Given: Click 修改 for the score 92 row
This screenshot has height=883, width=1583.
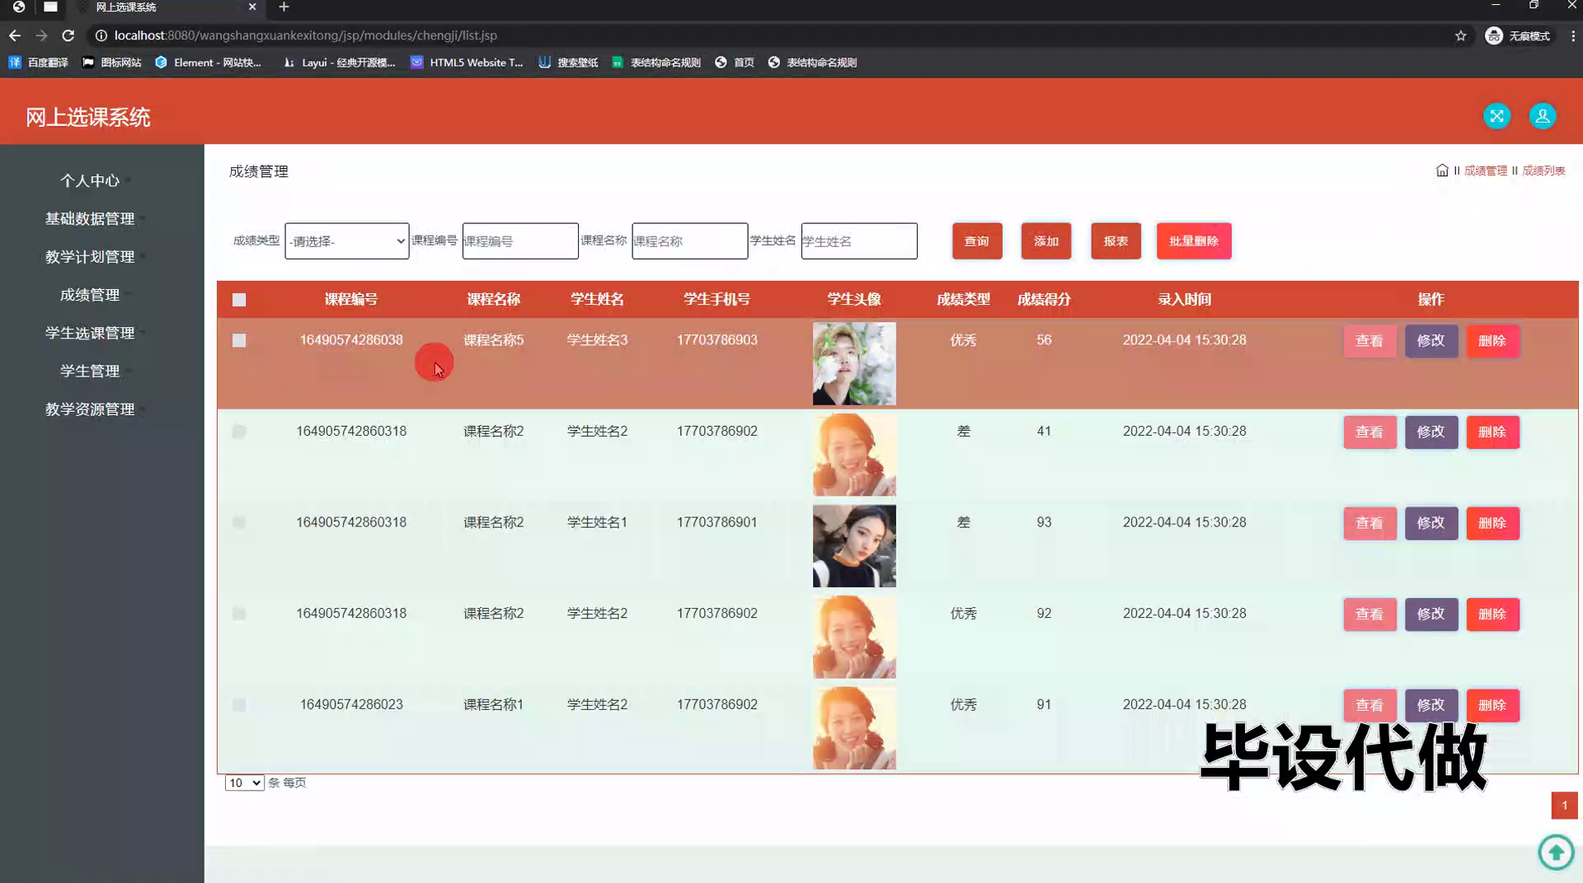Looking at the screenshot, I should coord(1431,614).
